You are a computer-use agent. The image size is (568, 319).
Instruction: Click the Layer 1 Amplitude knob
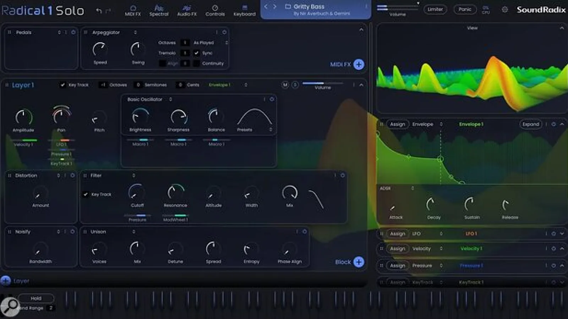coord(24,117)
